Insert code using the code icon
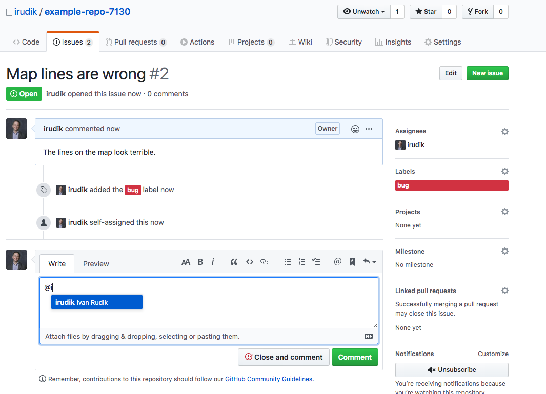The height and width of the screenshot is (394, 546). click(x=250, y=262)
